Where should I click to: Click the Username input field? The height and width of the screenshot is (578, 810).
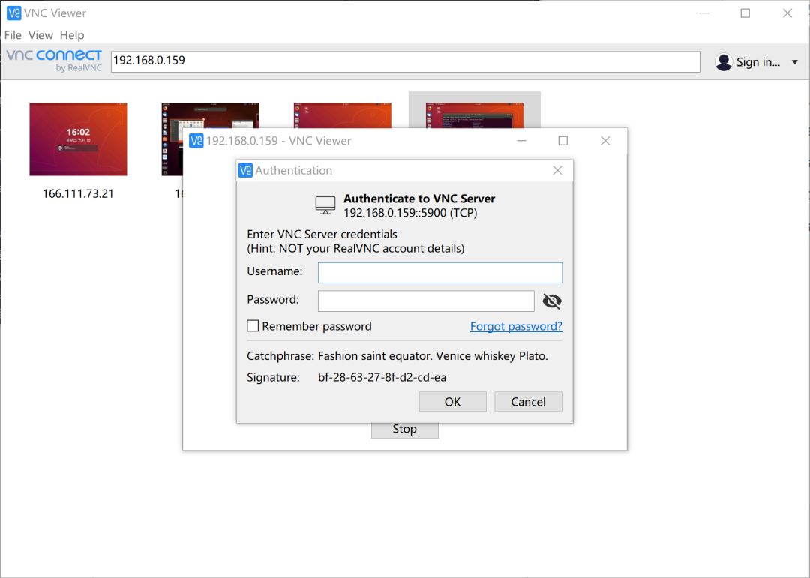440,273
